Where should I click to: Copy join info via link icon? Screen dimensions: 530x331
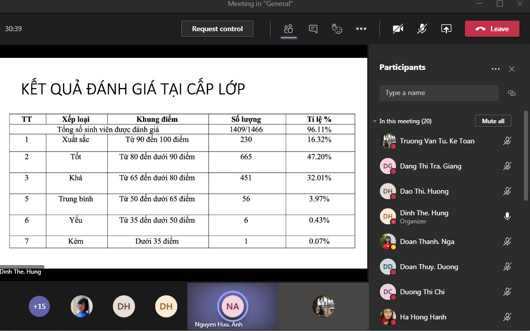(512, 93)
